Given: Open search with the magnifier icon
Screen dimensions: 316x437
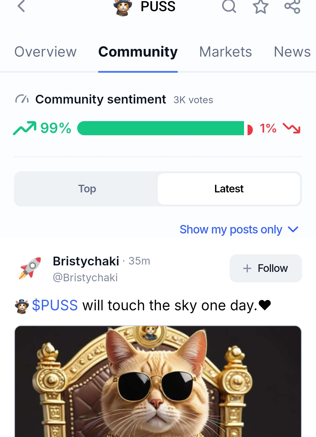Looking at the screenshot, I should pos(229,6).
